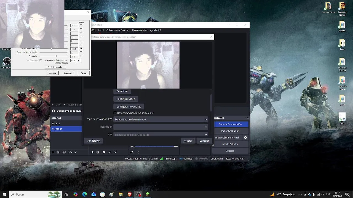
Task: Open the notification center icon
Action: click(x=347, y=194)
